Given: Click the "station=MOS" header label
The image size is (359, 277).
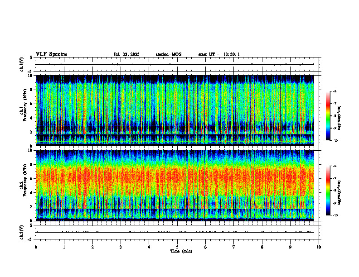Looking at the screenshot, I should (x=169, y=54).
